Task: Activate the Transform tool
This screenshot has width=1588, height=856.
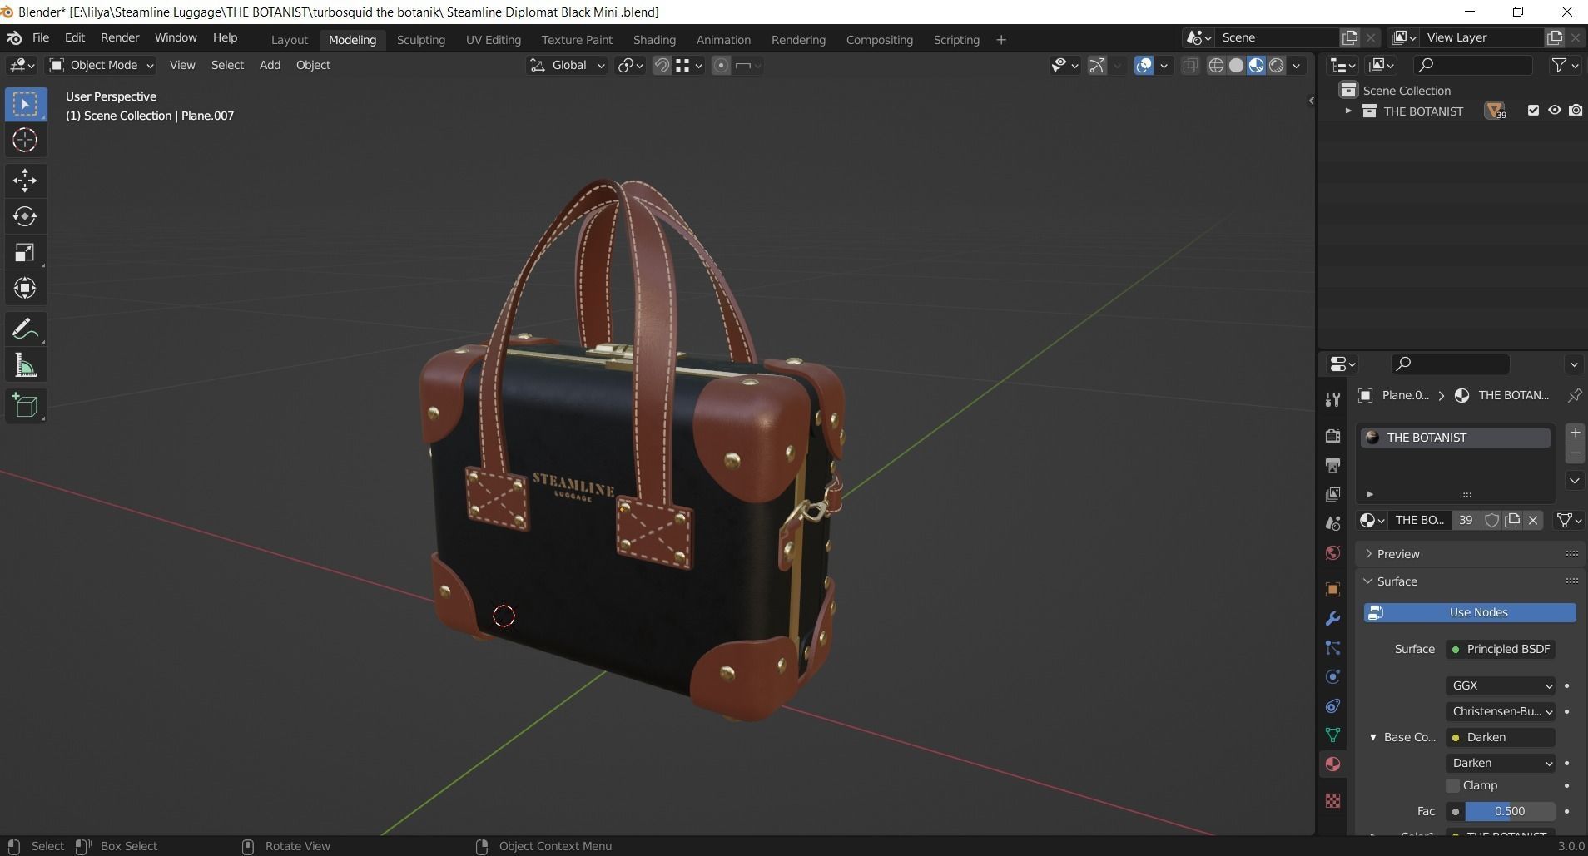Action: [x=25, y=288]
